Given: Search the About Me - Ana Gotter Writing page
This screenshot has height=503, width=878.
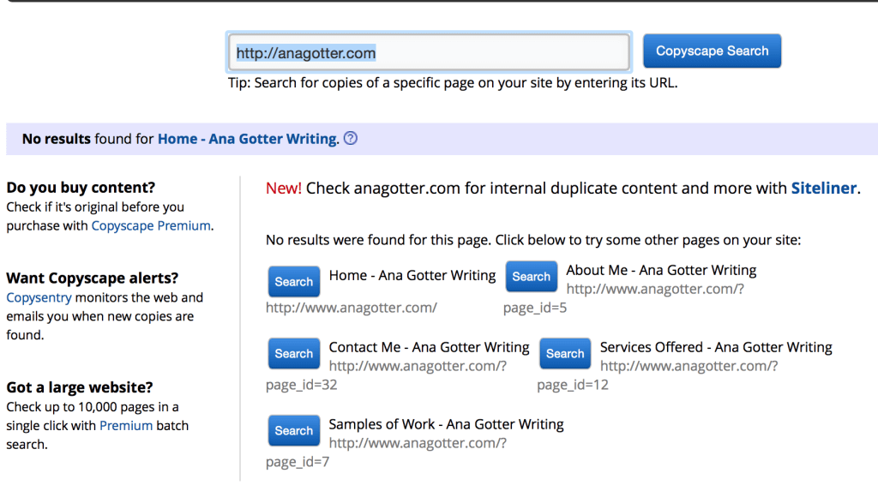Looking at the screenshot, I should 532,277.
